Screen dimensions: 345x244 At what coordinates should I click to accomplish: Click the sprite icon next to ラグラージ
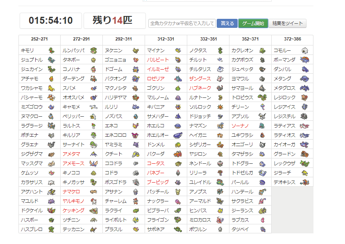pos(51,126)
